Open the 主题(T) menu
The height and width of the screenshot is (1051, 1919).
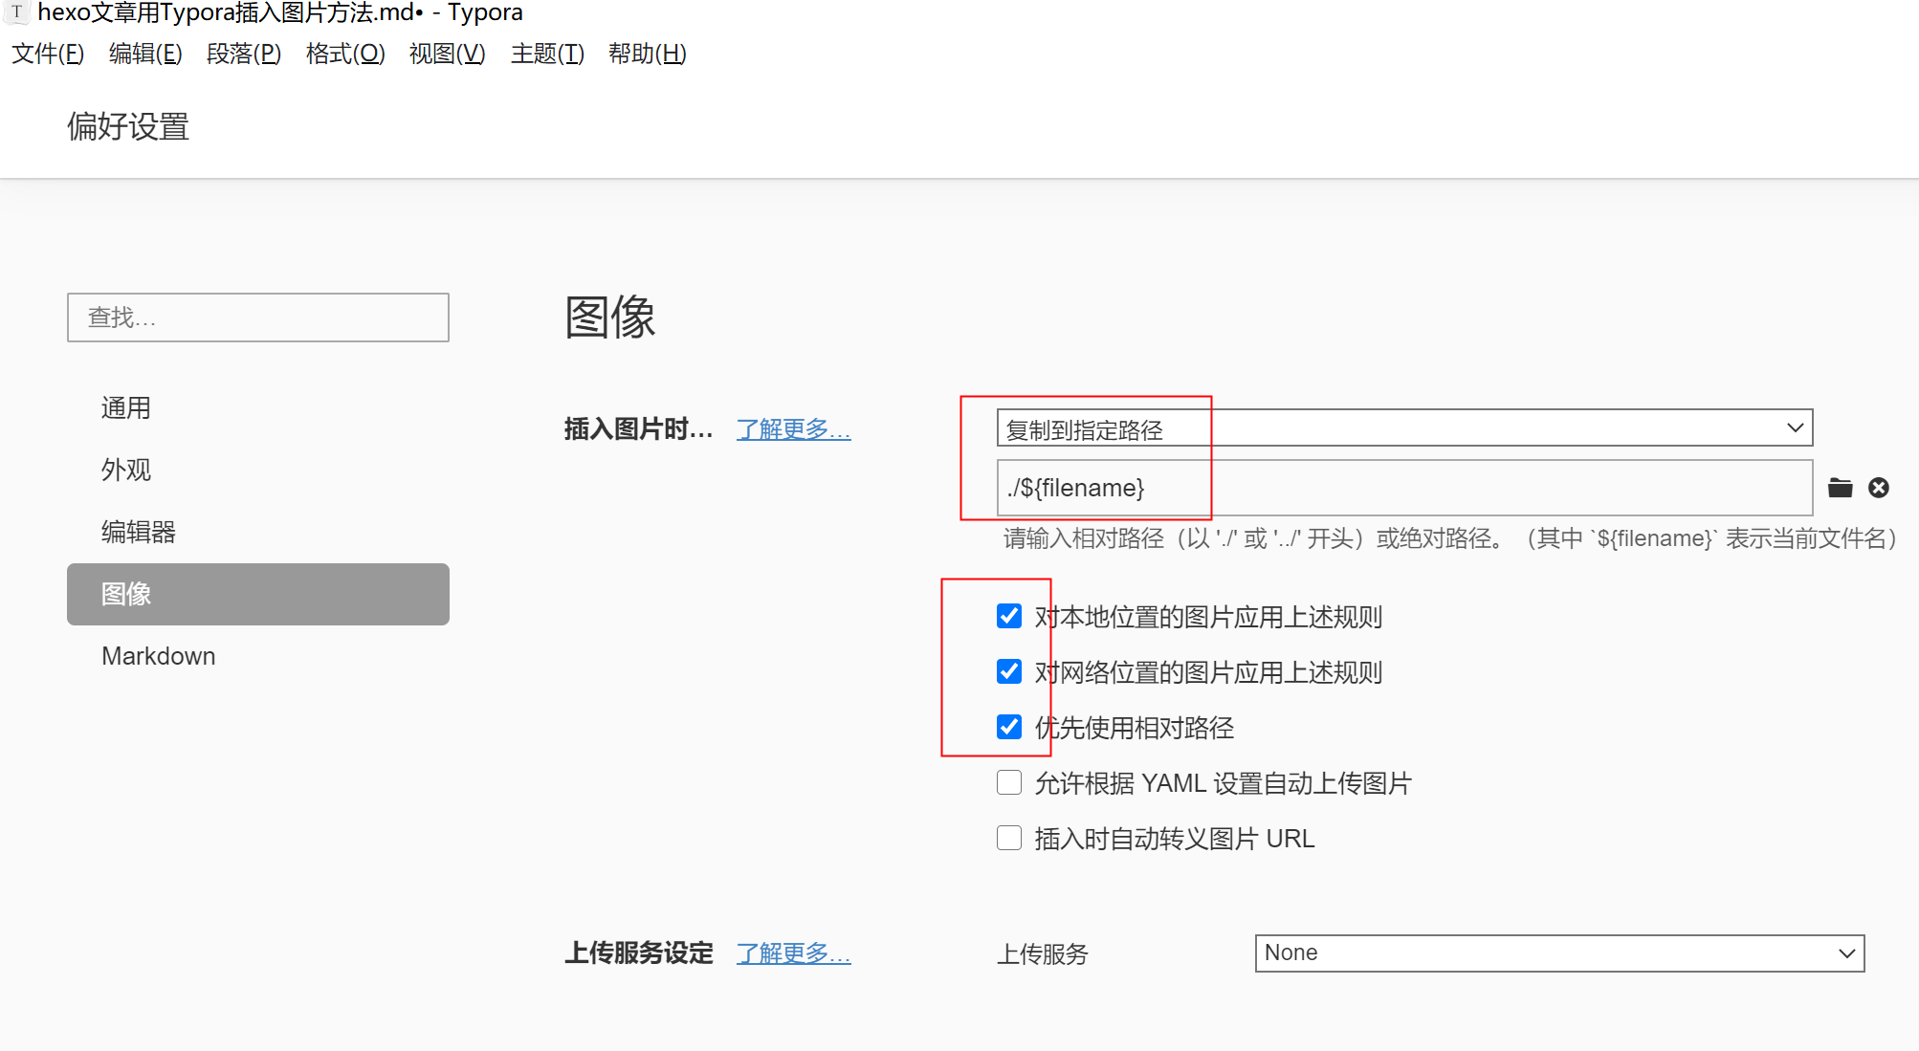point(548,54)
